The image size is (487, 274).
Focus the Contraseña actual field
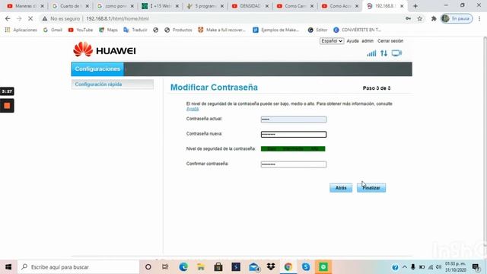(x=294, y=119)
